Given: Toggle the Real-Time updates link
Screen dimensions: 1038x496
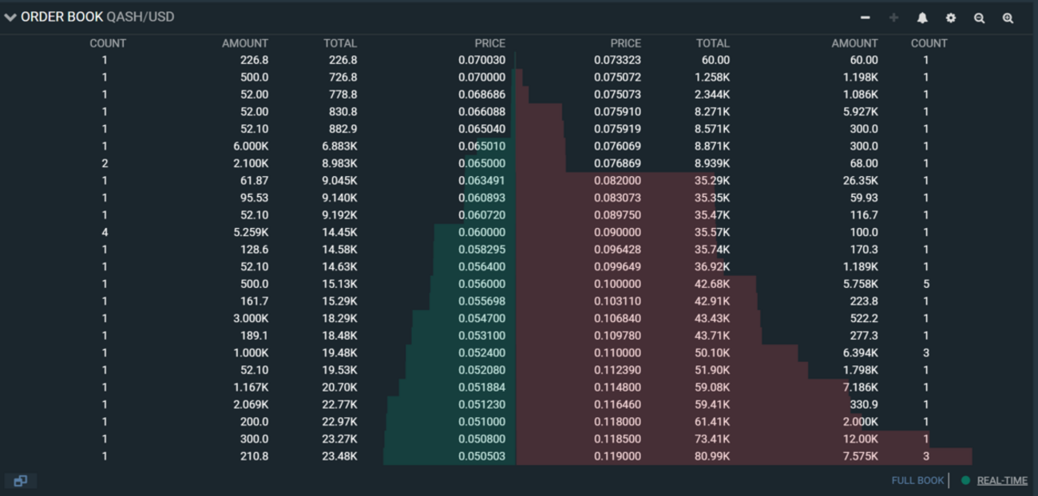Looking at the screenshot, I should click(1002, 480).
